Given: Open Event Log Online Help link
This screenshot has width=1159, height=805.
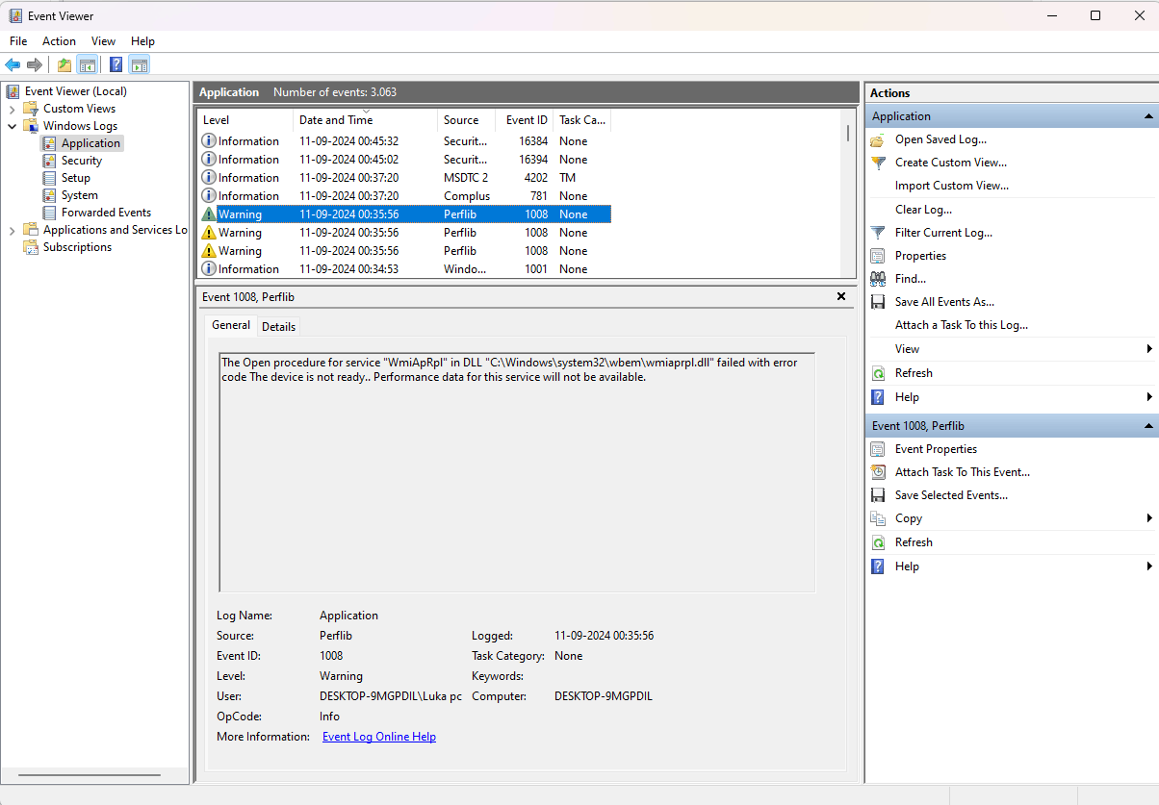Looking at the screenshot, I should 379,737.
